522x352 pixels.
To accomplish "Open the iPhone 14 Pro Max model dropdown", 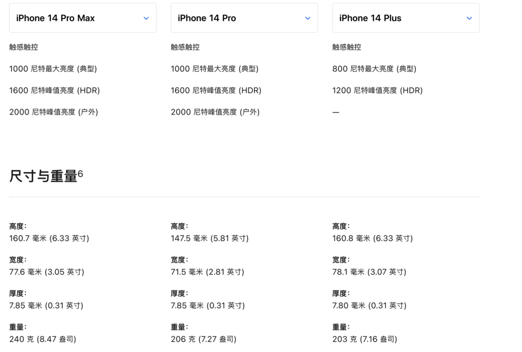I will tap(83, 18).
